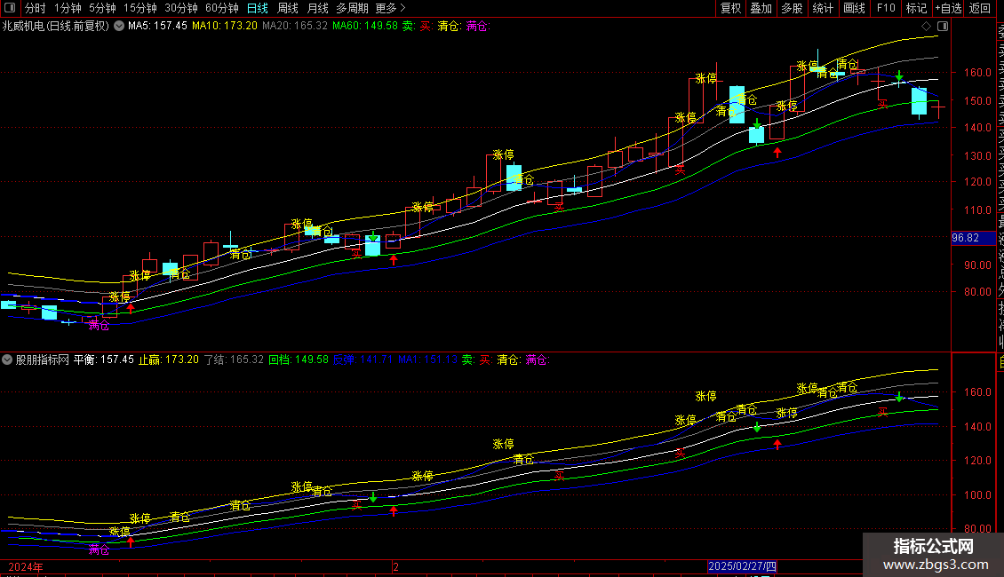Click the MA20: 165.32 legend value
This screenshot has height=577, width=1004.
coord(295,27)
